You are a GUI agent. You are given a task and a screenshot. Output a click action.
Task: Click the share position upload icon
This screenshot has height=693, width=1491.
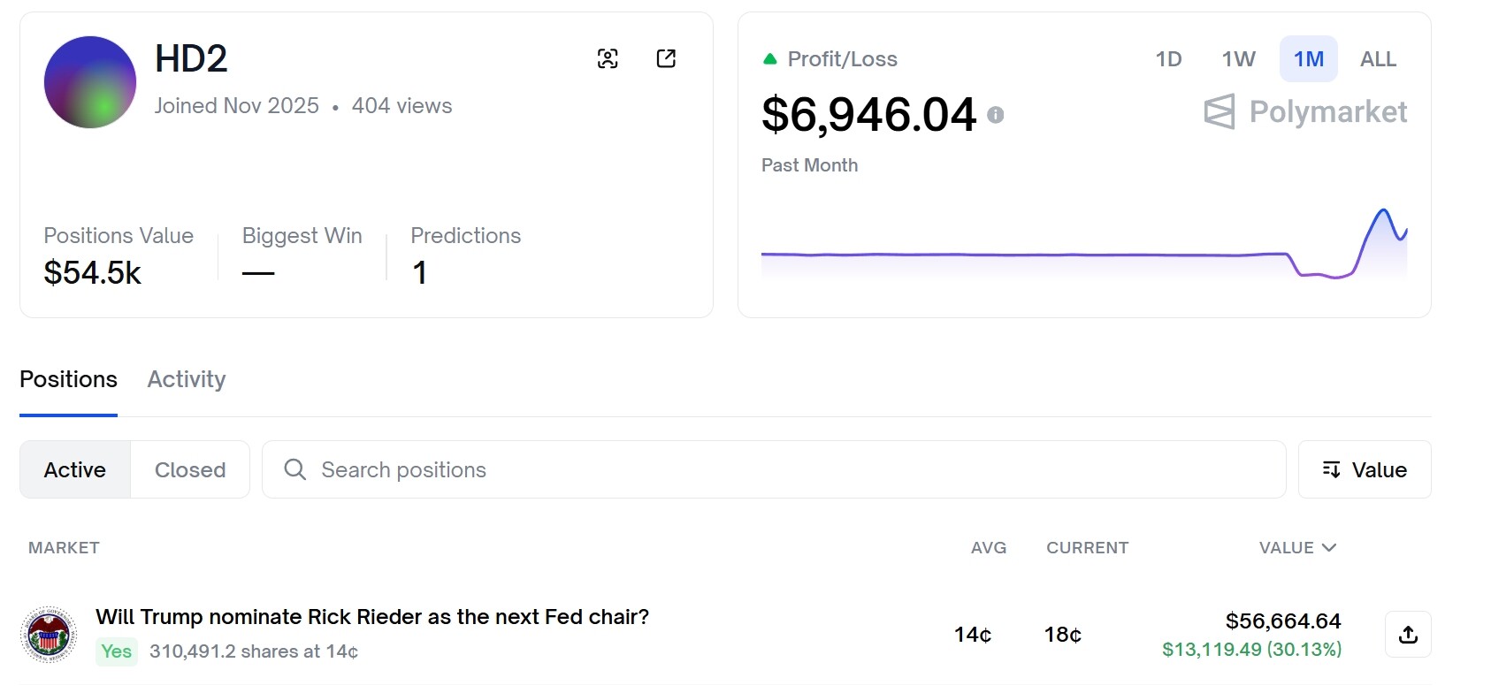point(1408,635)
